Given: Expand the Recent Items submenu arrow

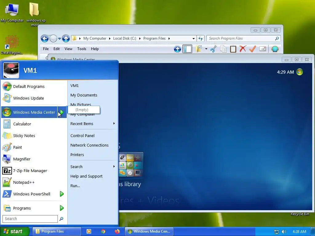Looking at the screenshot, I should pyautogui.click(x=114, y=124).
